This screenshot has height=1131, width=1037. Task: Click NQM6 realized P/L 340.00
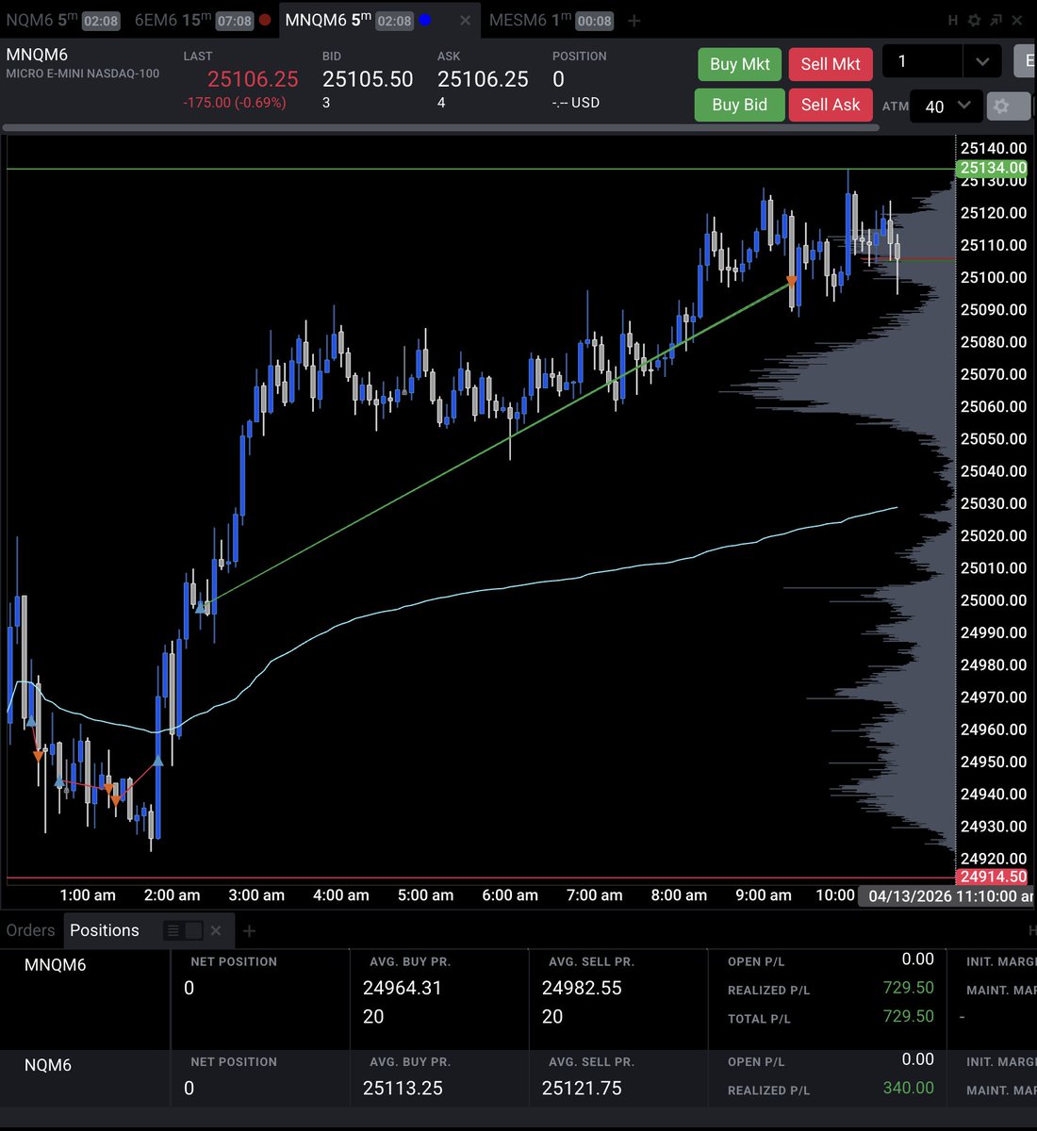click(909, 1088)
